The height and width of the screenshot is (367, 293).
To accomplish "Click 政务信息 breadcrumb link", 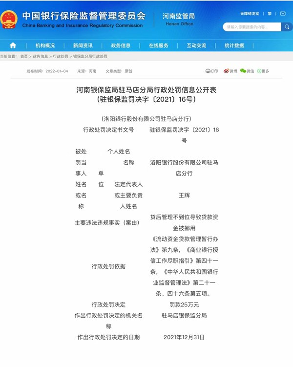I will click(41, 57).
